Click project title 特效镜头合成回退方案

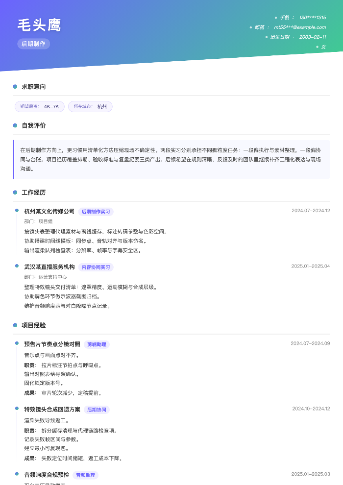52,410
